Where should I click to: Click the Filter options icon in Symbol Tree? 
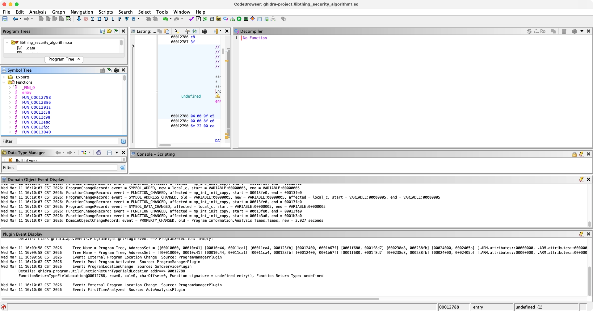pyautogui.click(x=123, y=141)
